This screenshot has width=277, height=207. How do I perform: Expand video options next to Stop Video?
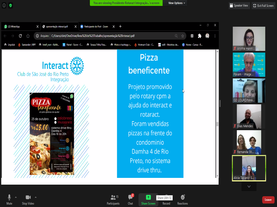pos(35,197)
